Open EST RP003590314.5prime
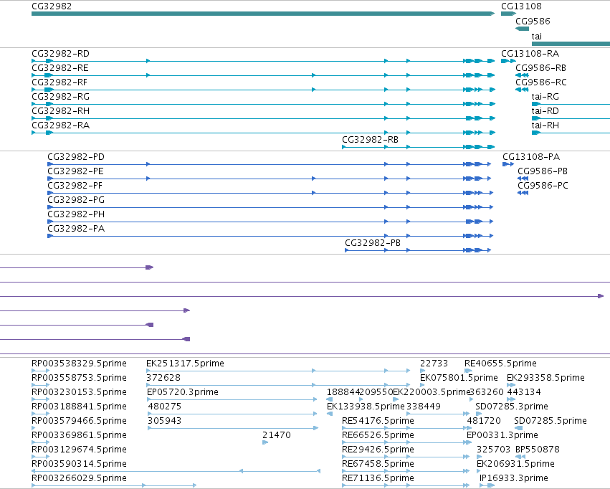This screenshot has height=489, width=610. (x=79, y=465)
